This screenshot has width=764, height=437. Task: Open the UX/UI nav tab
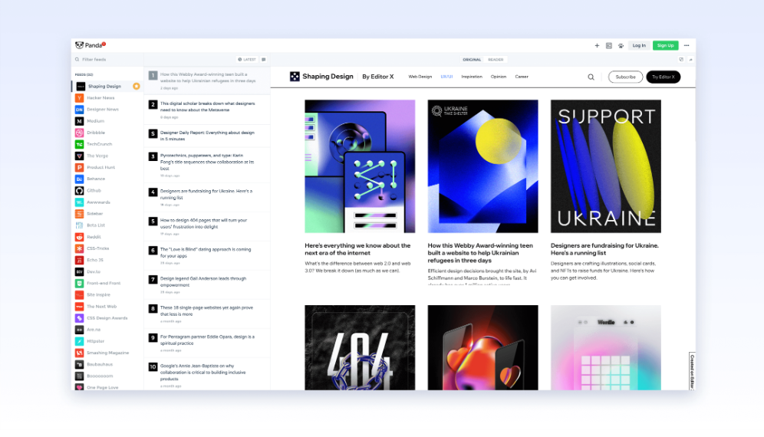coord(446,77)
